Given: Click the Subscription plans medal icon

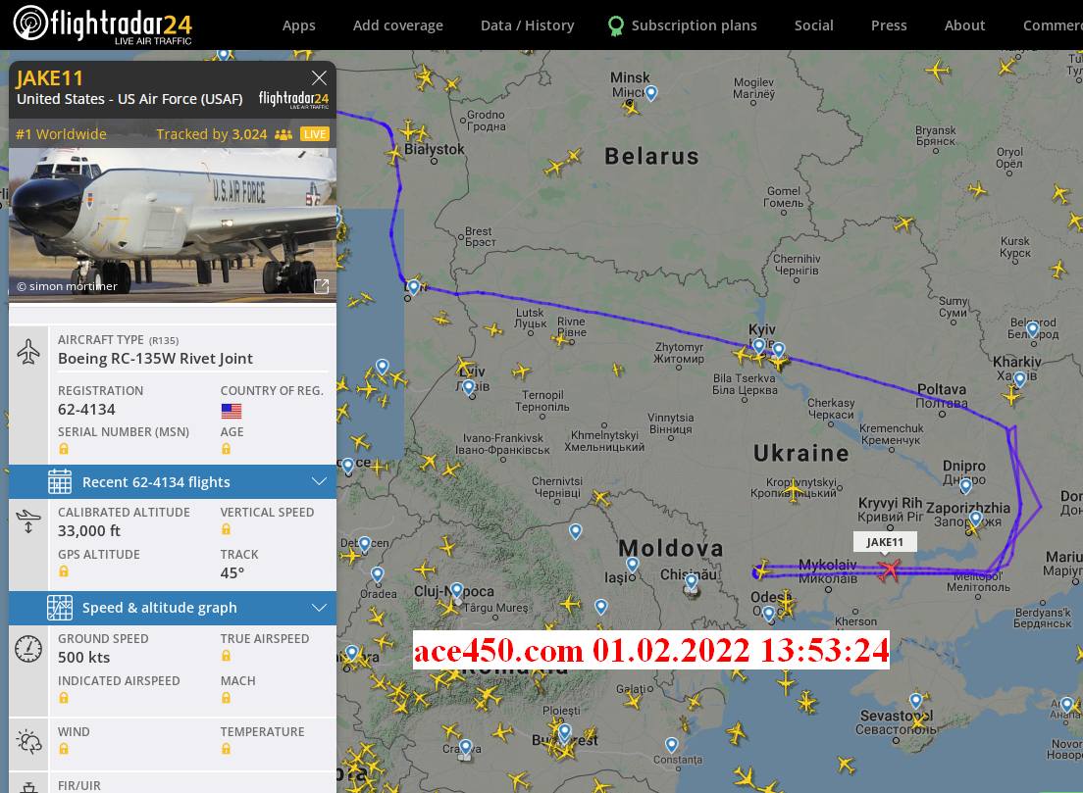Looking at the screenshot, I should pyautogui.click(x=615, y=25).
